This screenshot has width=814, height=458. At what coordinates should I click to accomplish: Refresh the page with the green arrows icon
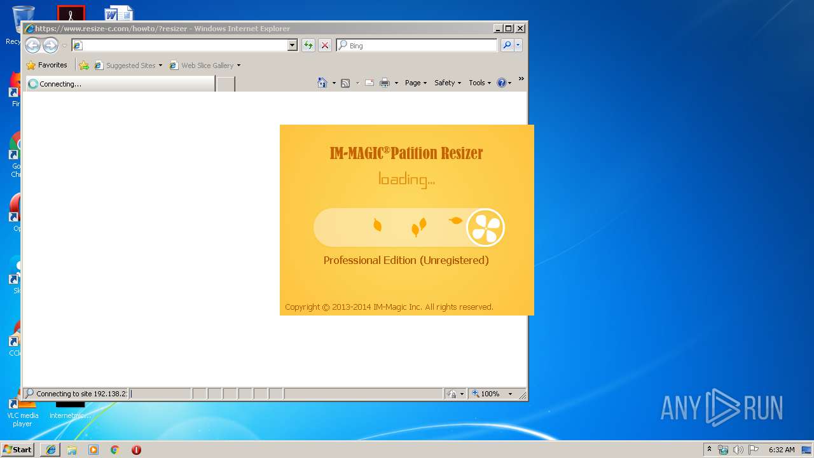tap(308, 45)
